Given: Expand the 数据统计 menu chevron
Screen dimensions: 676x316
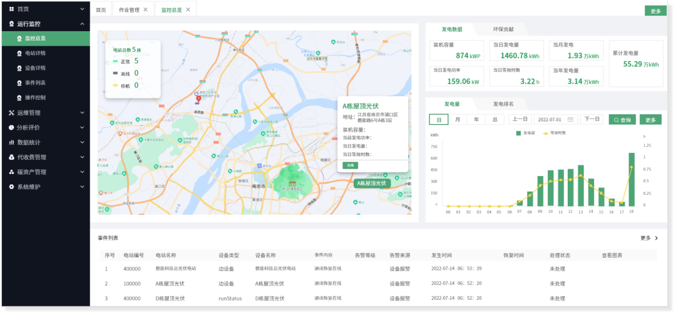Looking at the screenshot, I should tap(83, 142).
